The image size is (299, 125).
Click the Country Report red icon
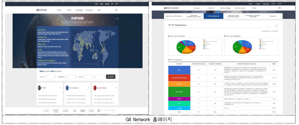(x=95, y=88)
